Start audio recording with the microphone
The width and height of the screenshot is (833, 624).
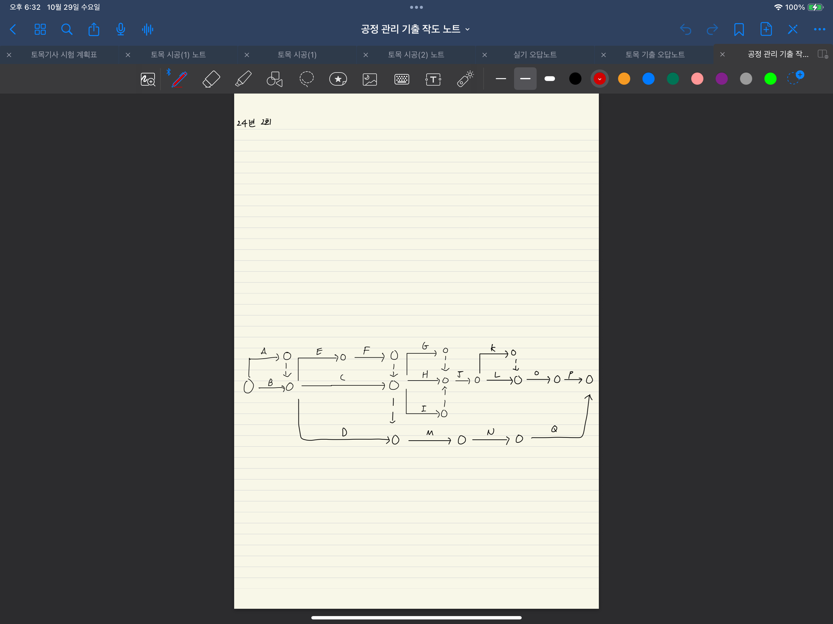(x=120, y=29)
